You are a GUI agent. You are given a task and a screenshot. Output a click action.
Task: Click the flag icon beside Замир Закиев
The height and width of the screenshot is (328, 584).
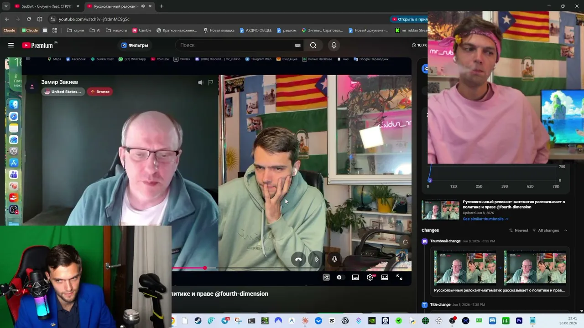[x=210, y=82]
